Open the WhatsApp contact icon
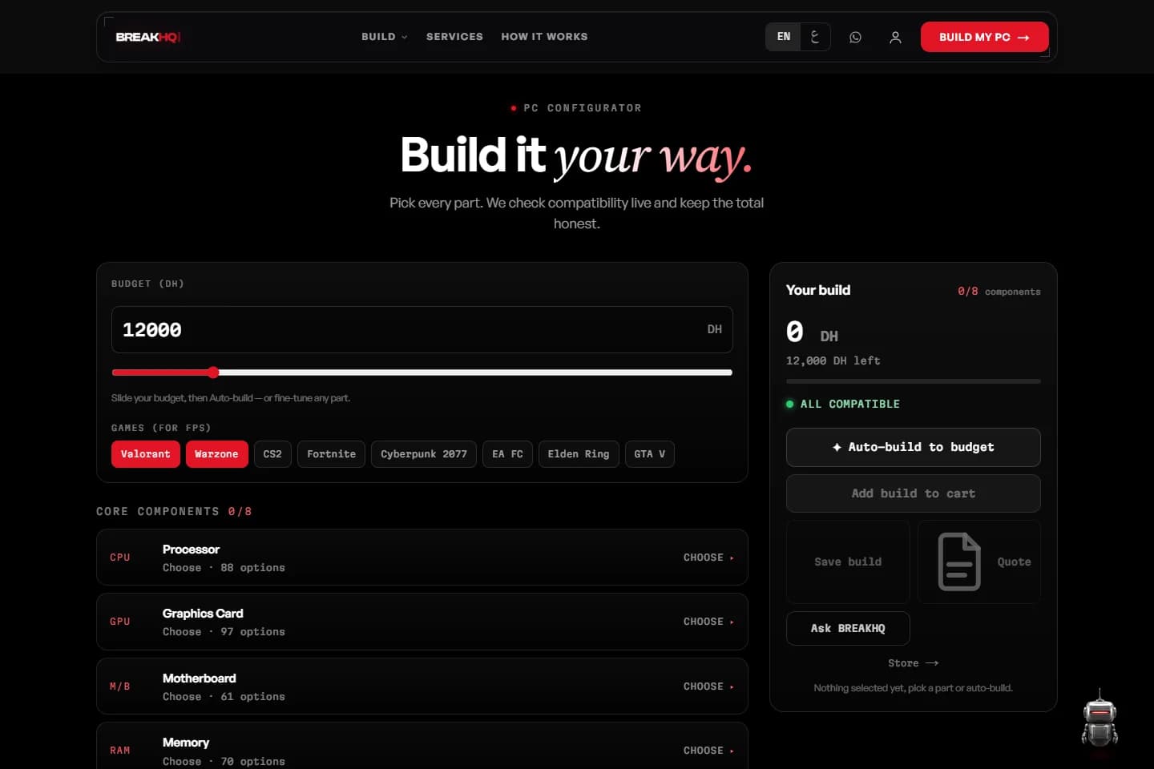 855,37
